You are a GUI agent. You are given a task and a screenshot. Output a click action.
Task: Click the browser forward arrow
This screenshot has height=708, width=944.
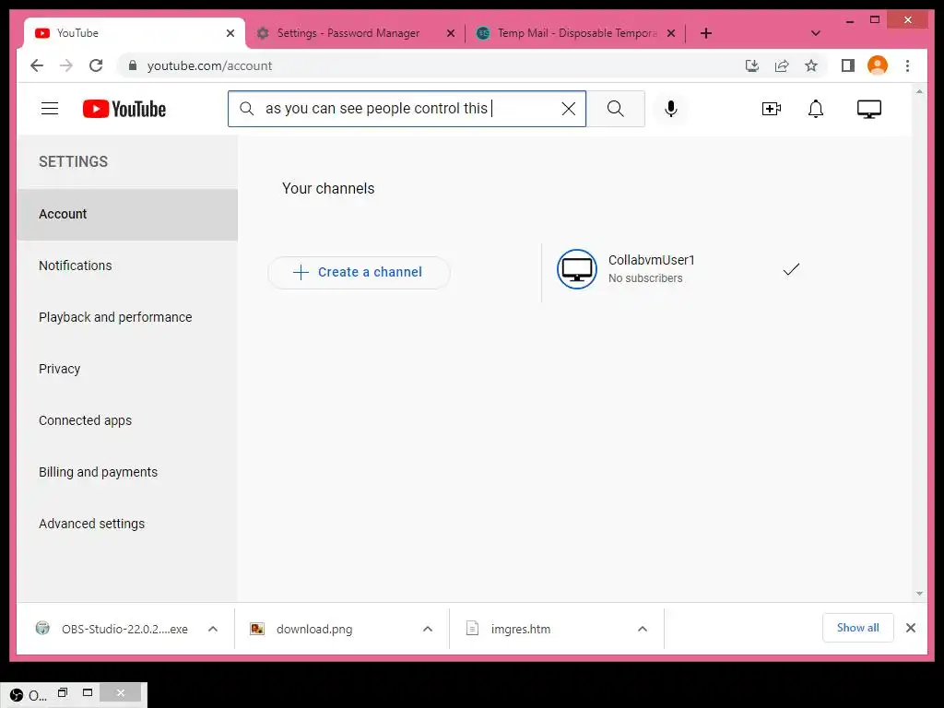click(66, 65)
